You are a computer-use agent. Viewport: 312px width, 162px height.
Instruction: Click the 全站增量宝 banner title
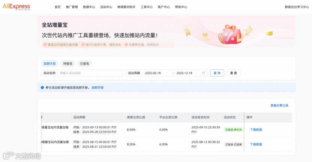(x=54, y=25)
